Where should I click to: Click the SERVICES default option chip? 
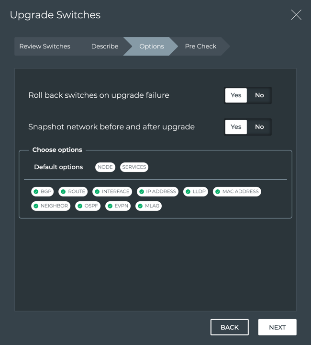tap(134, 167)
